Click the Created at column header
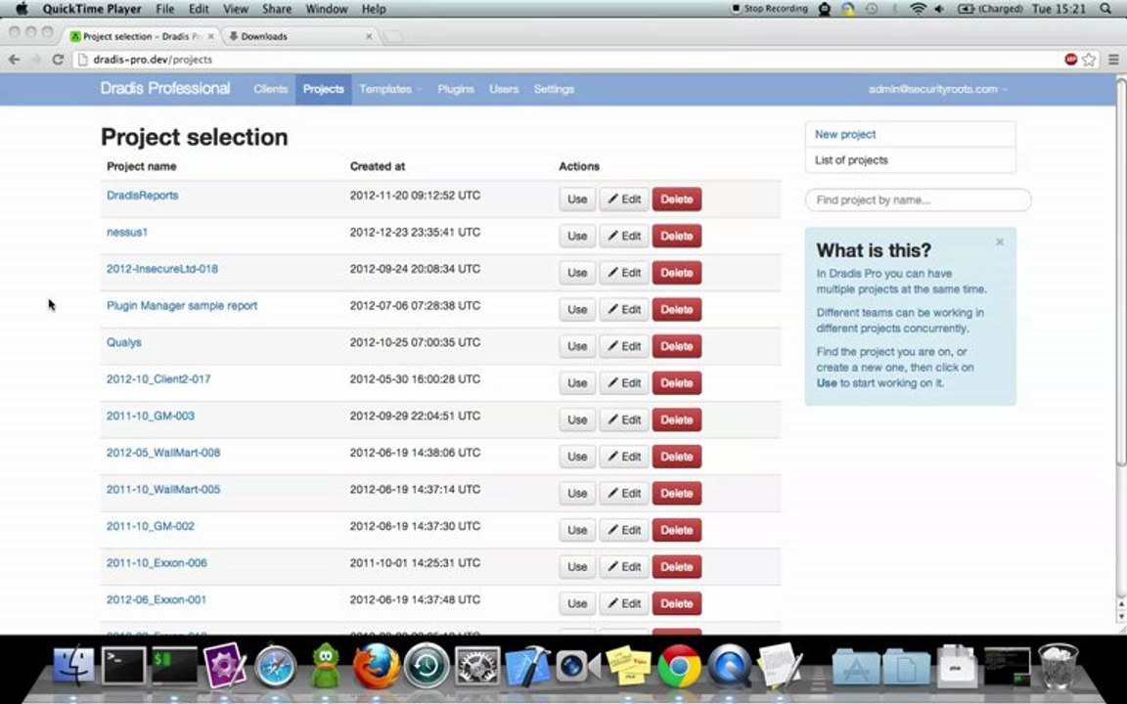Image resolution: width=1127 pixels, height=704 pixels. pyautogui.click(x=378, y=166)
